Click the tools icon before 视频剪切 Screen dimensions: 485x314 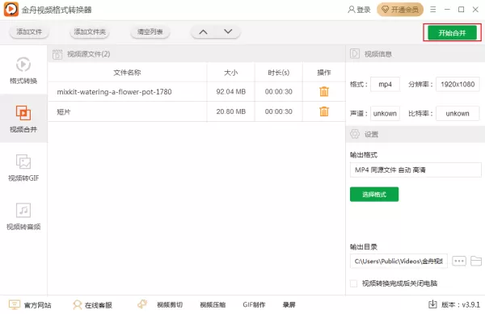(x=142, y=304)
